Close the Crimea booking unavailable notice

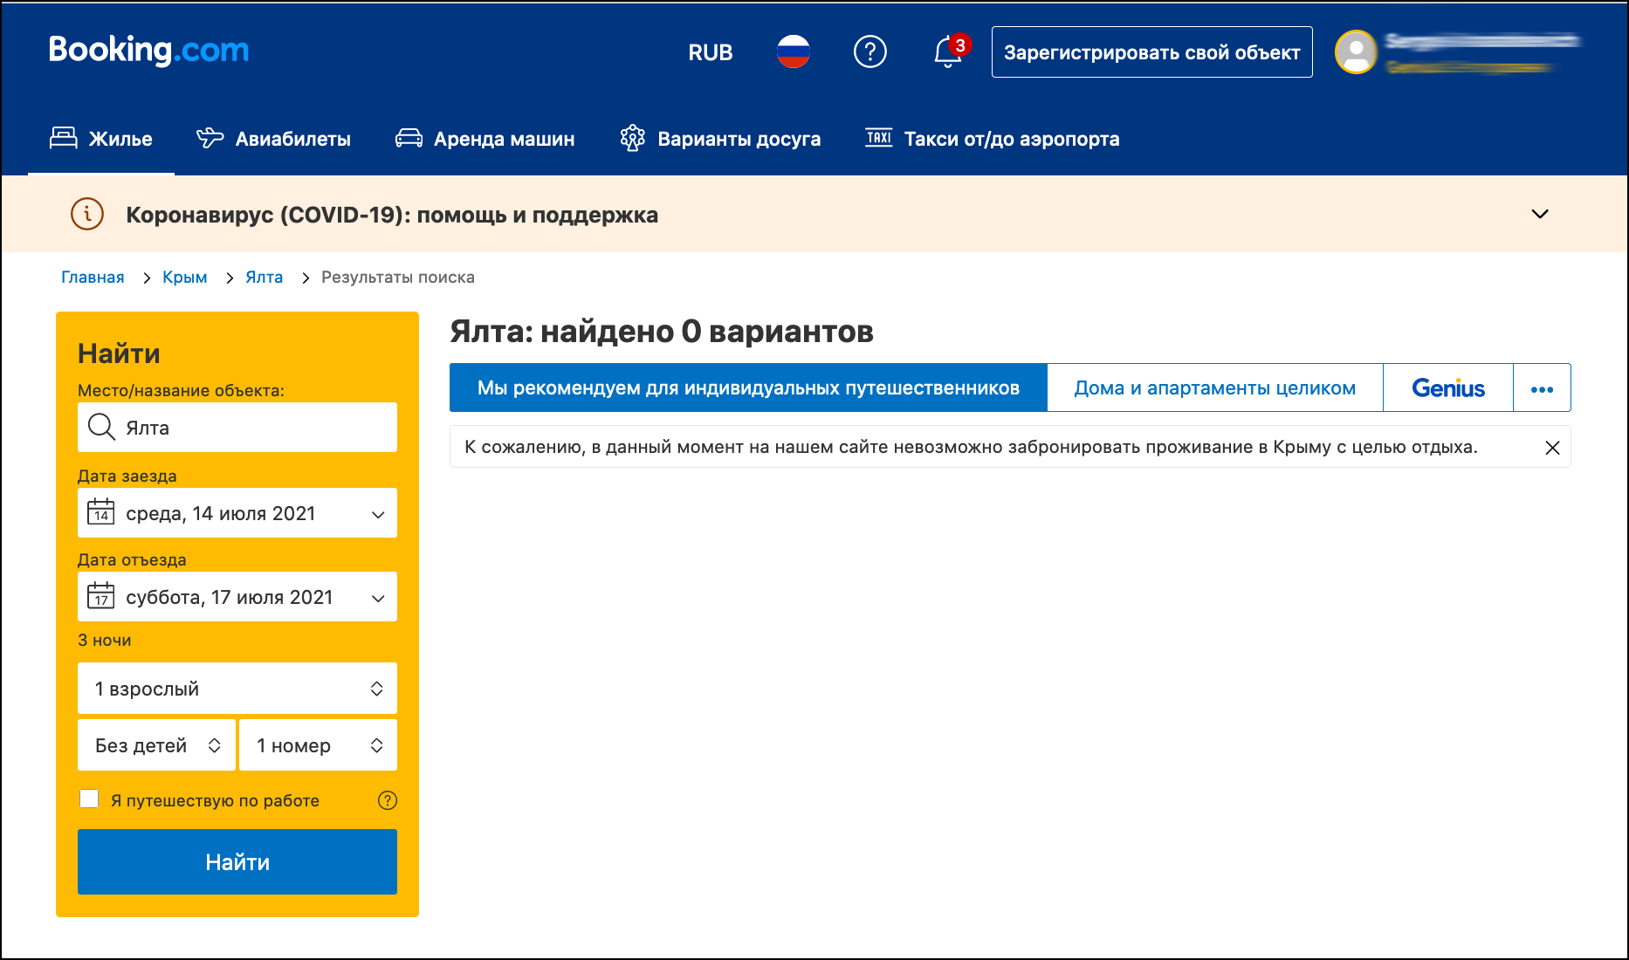[1552, 448]
